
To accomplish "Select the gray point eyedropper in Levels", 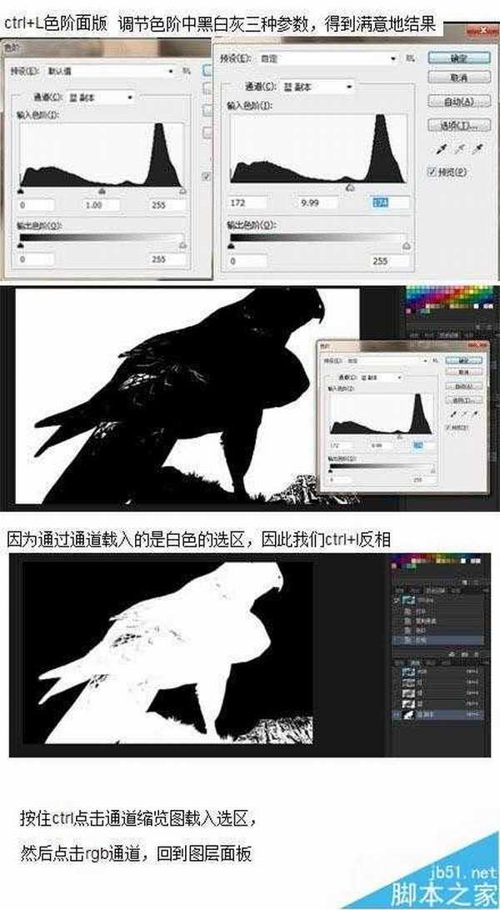I will point(459,149).
